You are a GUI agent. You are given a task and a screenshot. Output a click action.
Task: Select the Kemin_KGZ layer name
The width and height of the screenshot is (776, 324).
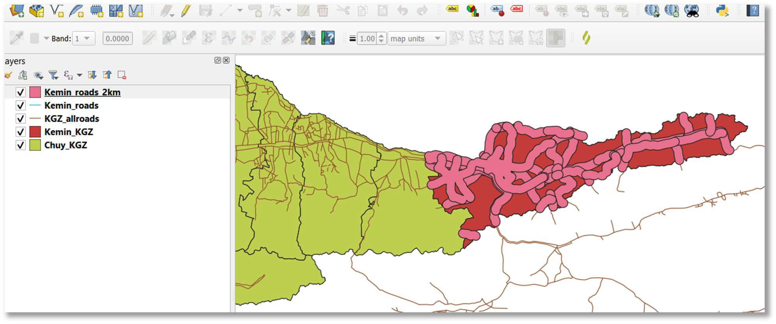pos(69,132)
